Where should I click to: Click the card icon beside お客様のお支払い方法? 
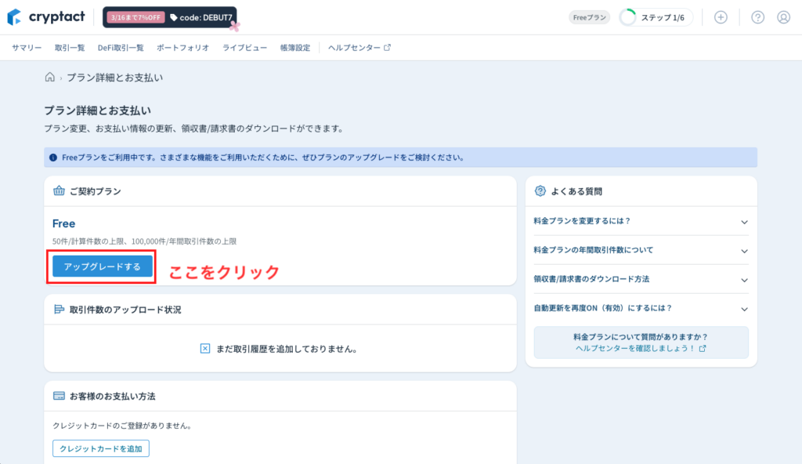click(59, 396)
